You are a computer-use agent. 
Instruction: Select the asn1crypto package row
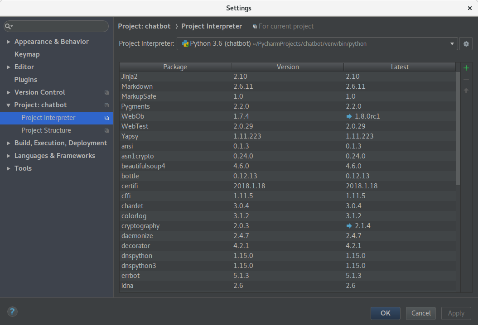(x=287, y=156)
